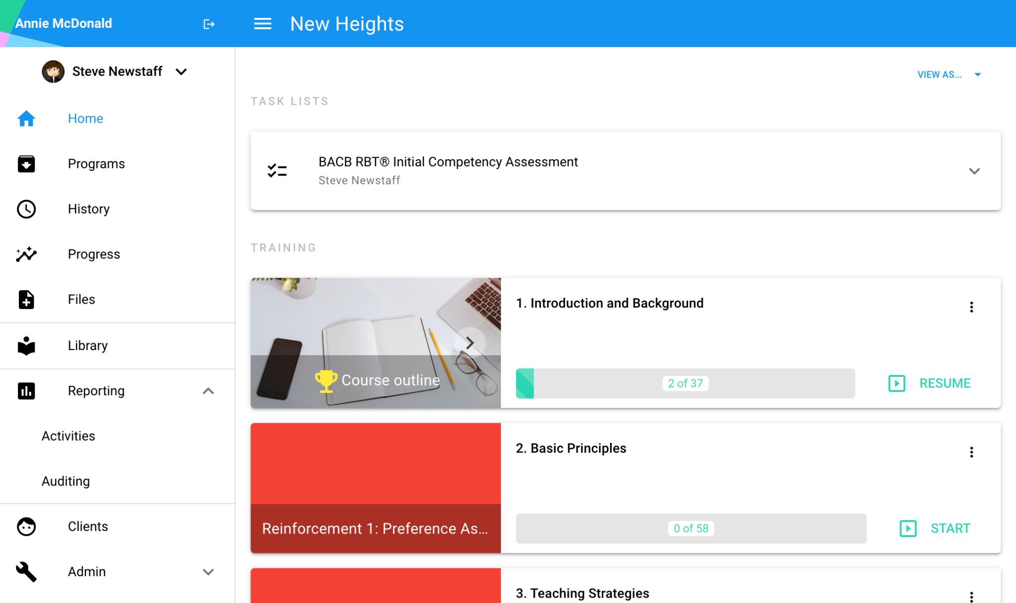Viewport: 1016px width, 603px height.
Task: Expand the Admin menu section
Action: point(208,572)
